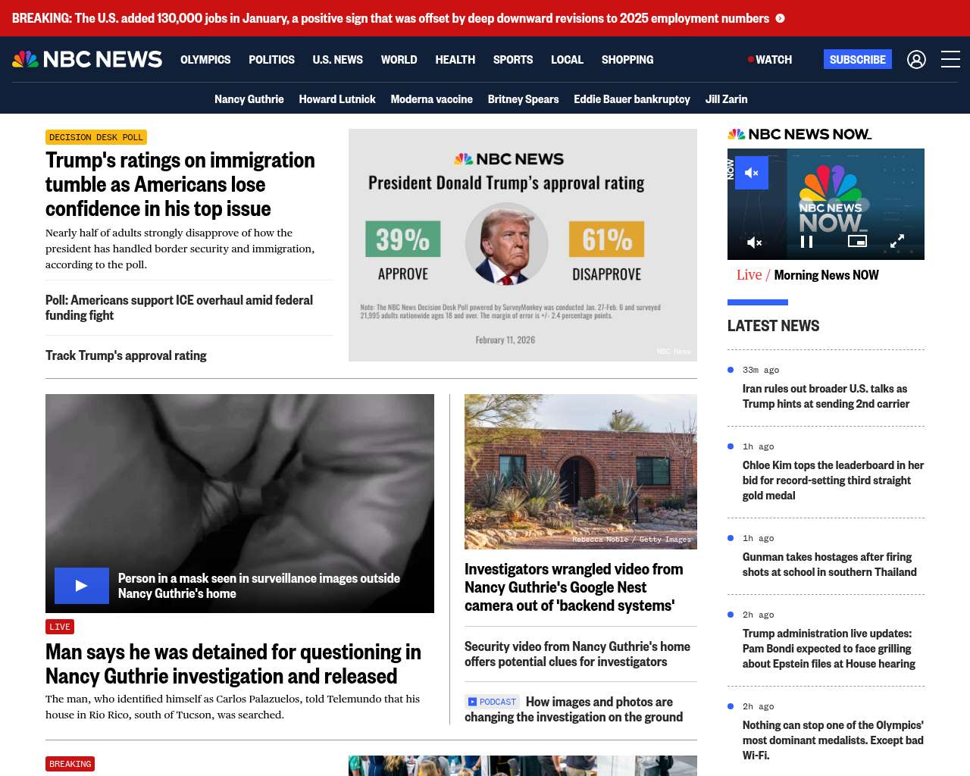Open the hamburger menu icon
Viewport: 970px width, 776px height.
tap(950, 59)
